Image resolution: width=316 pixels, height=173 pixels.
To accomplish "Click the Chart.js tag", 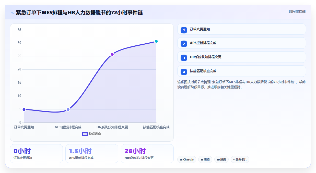I will pos(187,159).
